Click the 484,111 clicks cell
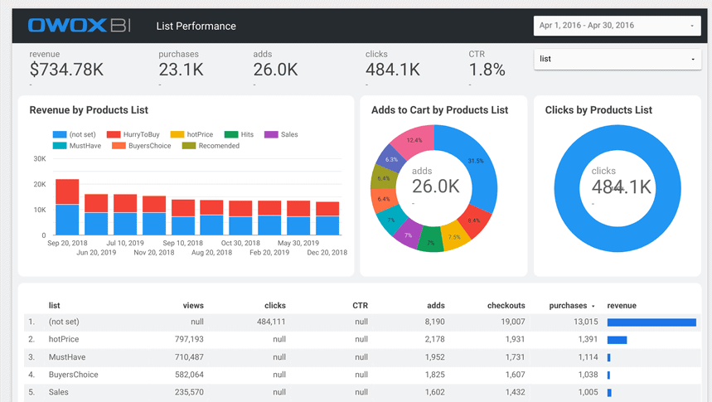712x402 pixels. point(271,322)
